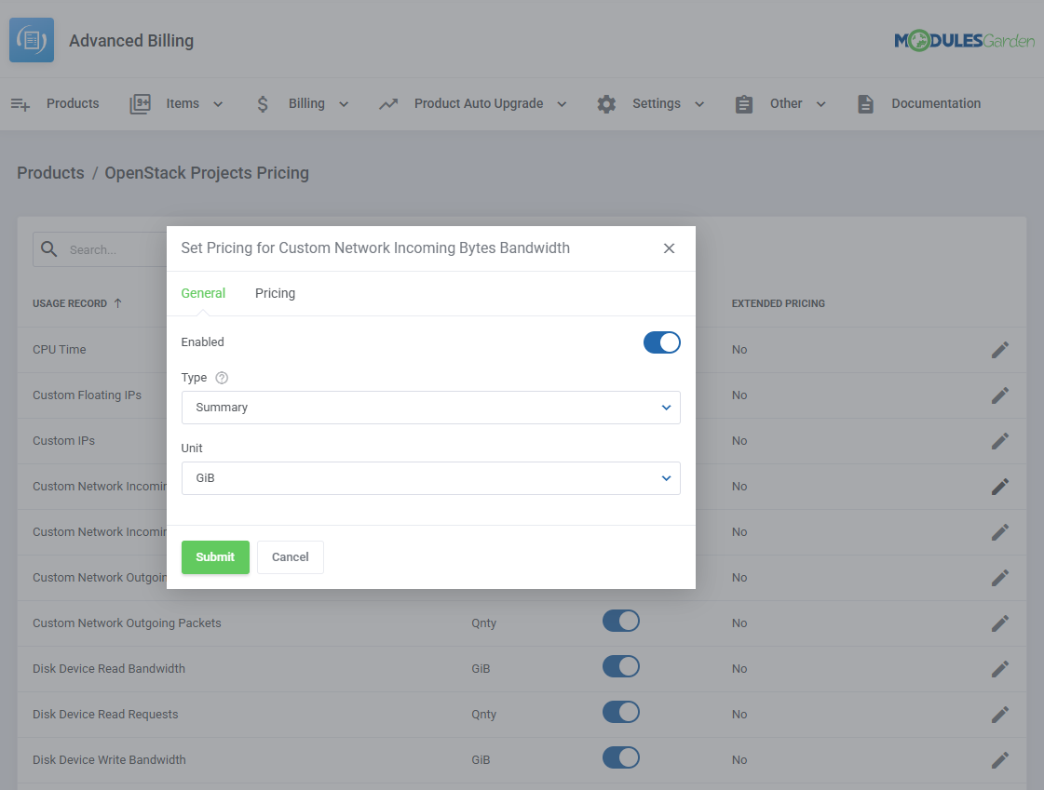Click the Products list-plus icon
The height and width of the screenshot is (790, 1044).
point(20,103)
